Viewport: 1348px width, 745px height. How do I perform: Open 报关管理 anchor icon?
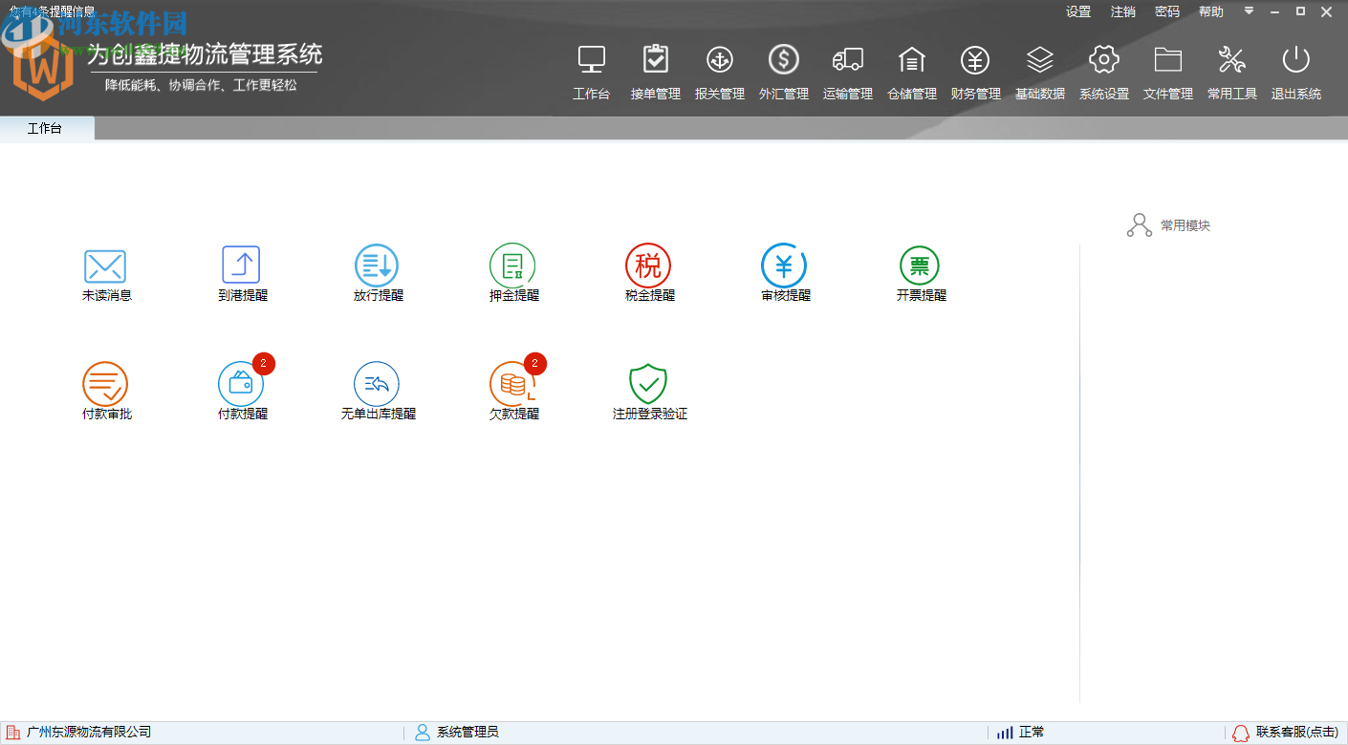(x=719, y=60)
